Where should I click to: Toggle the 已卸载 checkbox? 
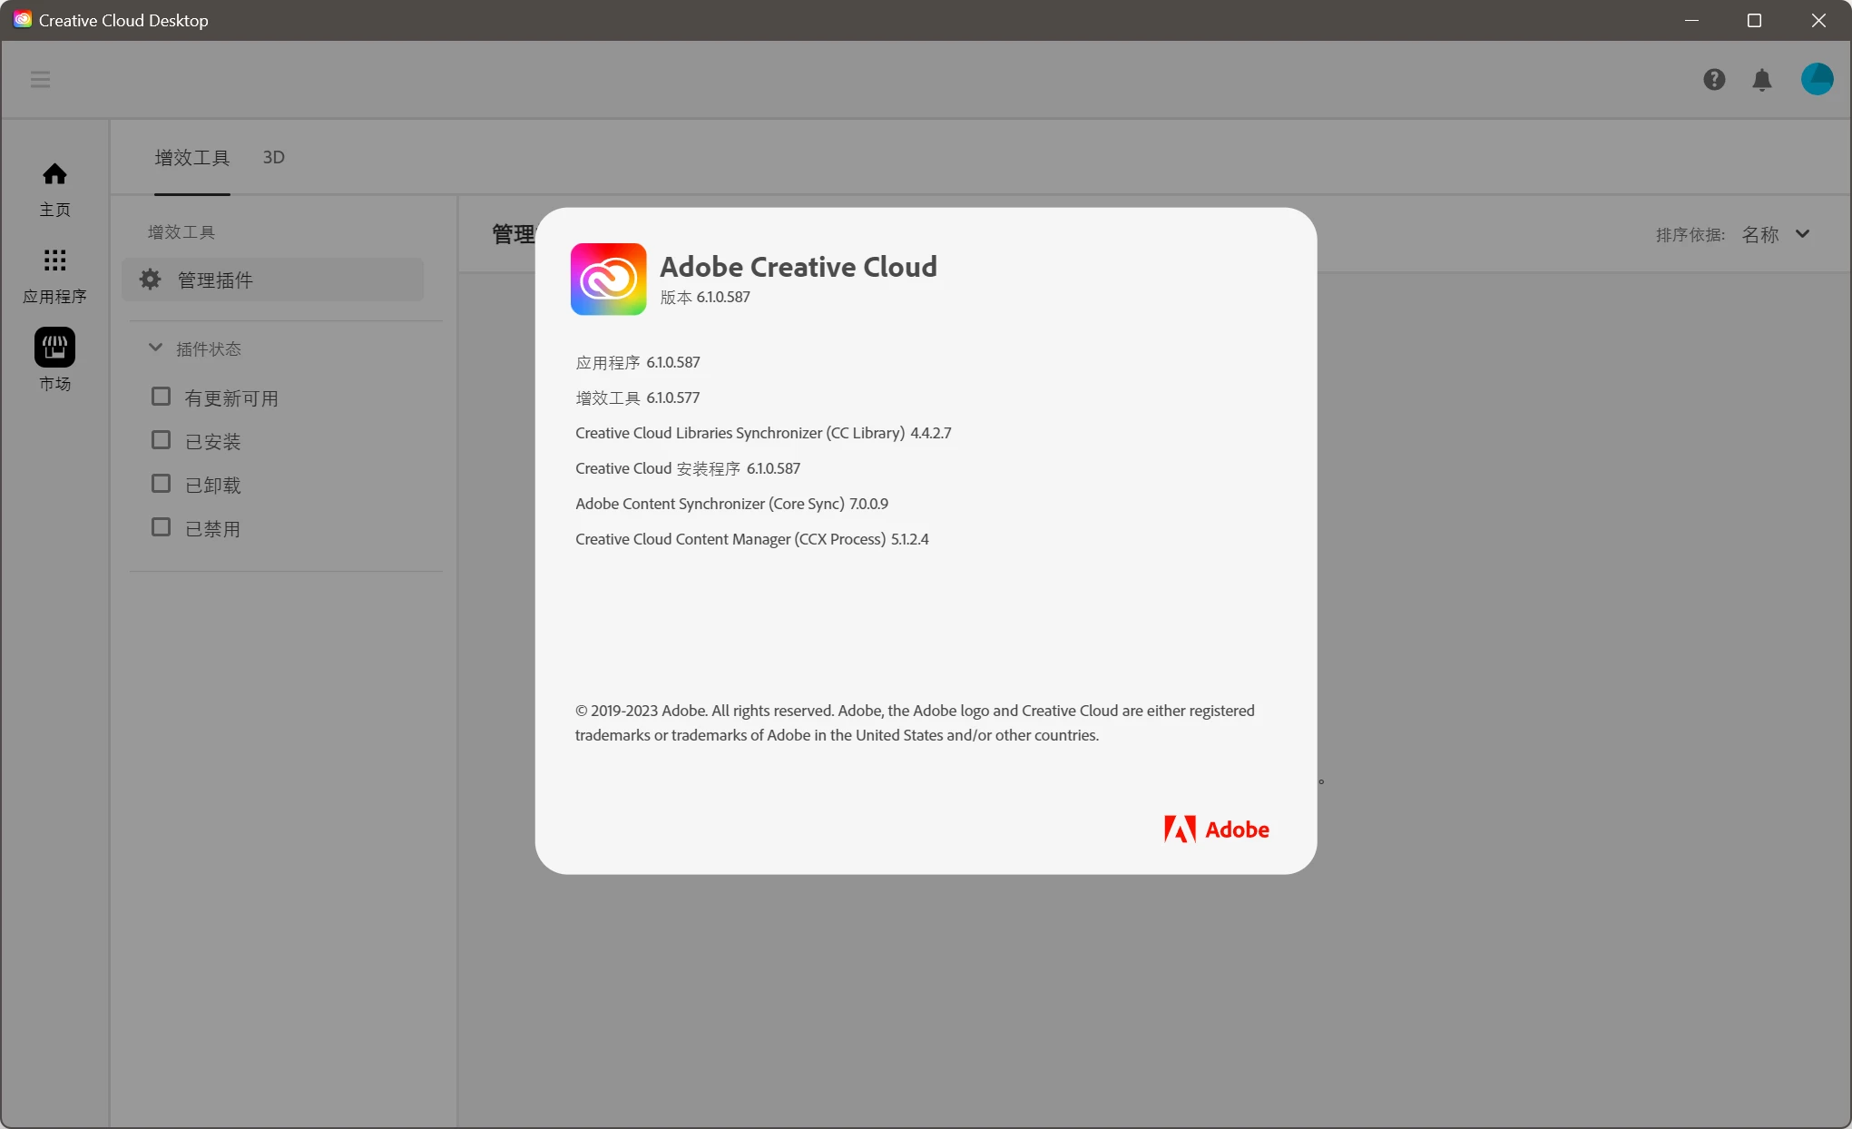pyautogui.click(x=161, y=484)
